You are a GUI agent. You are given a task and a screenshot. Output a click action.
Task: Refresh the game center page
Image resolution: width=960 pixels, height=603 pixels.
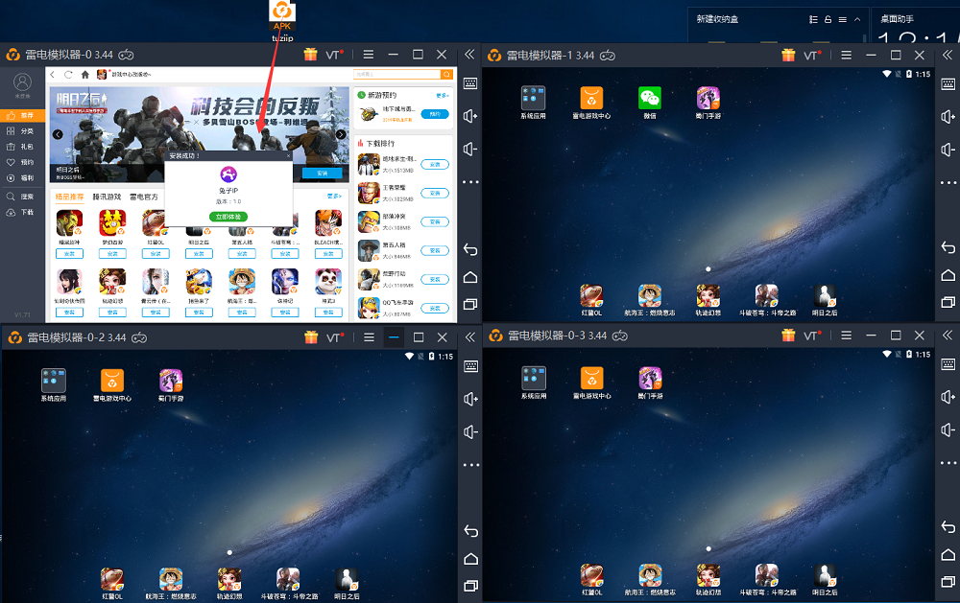68,75
